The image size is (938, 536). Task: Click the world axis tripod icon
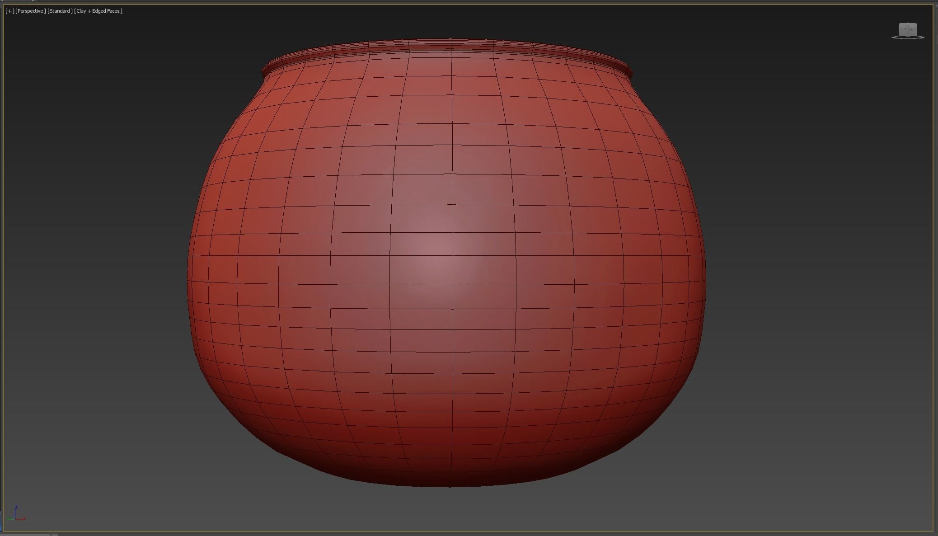point(16,513)
